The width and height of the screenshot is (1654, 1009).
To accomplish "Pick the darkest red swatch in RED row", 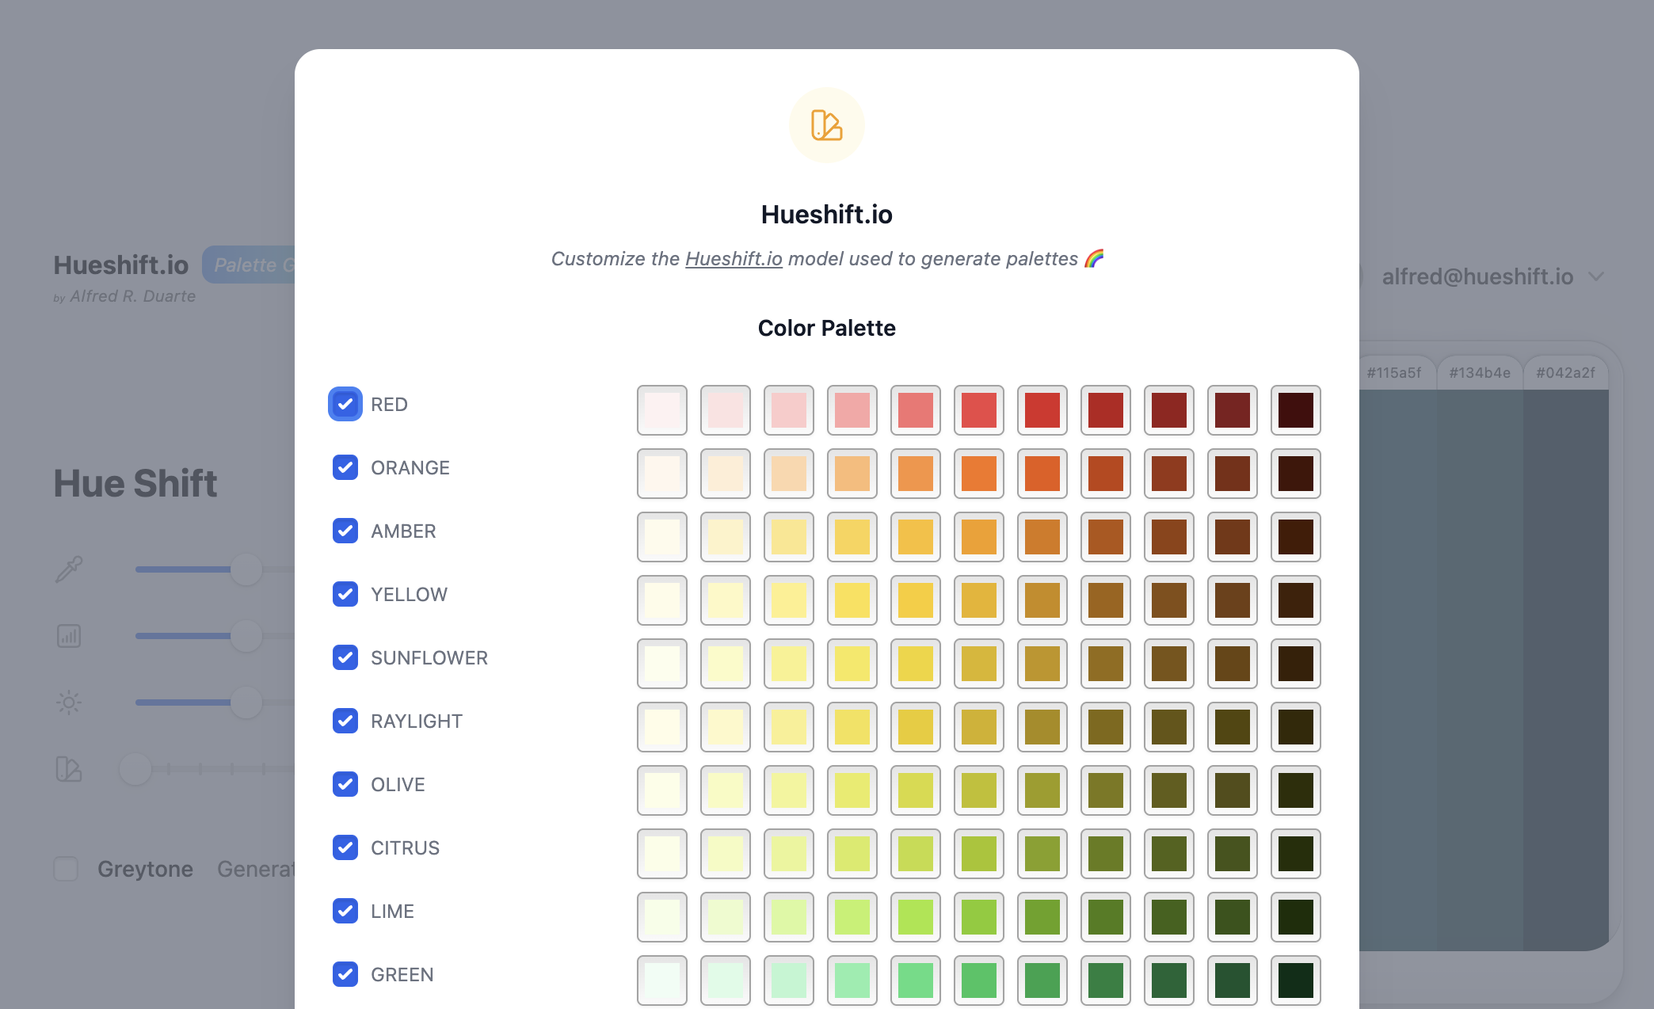I will pos(1295,410).
